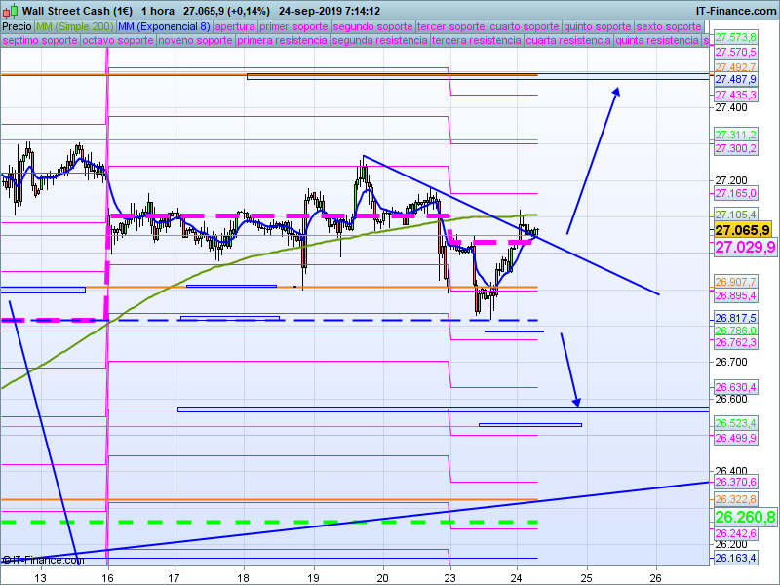Select the primera resistencia indicator label

[281, 41]
